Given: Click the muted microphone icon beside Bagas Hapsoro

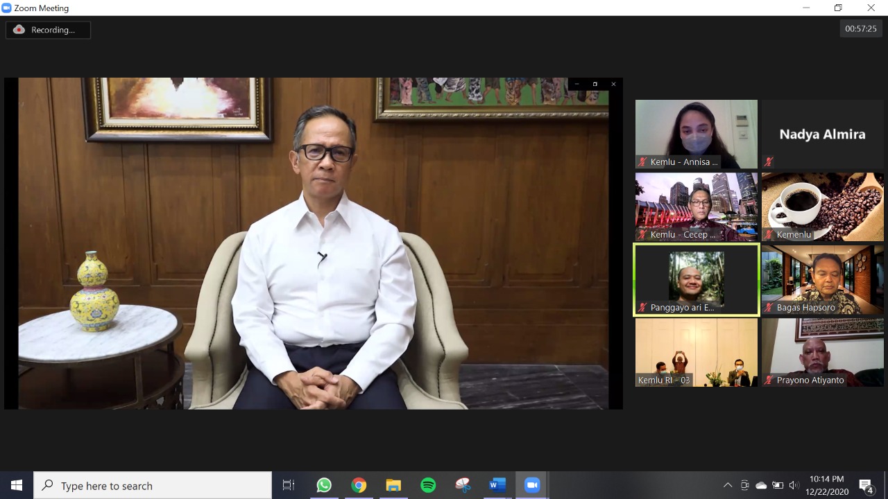Looking at the screenshot, I should (x=769, y=307).
